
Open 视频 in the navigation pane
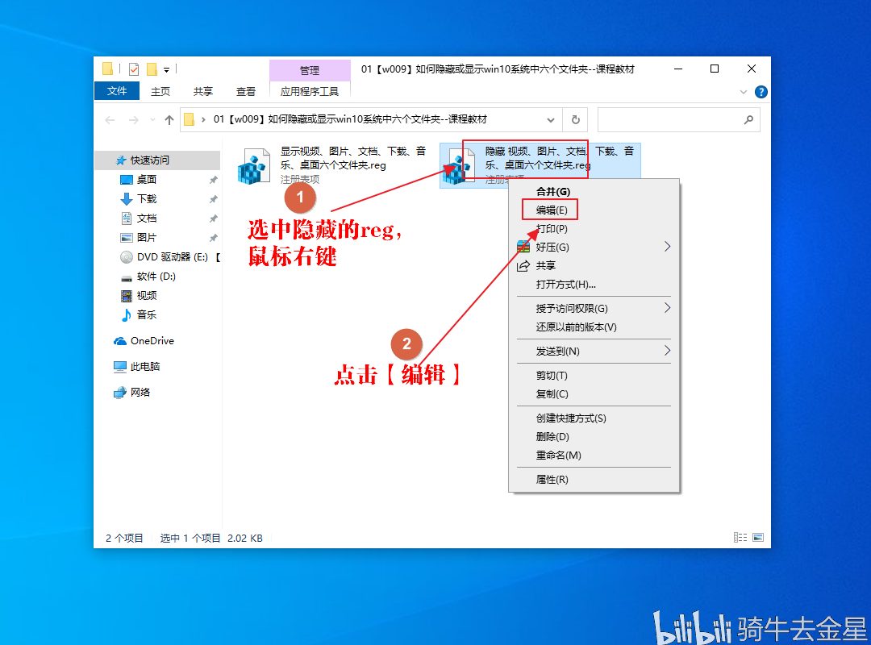tap(147, 296)
